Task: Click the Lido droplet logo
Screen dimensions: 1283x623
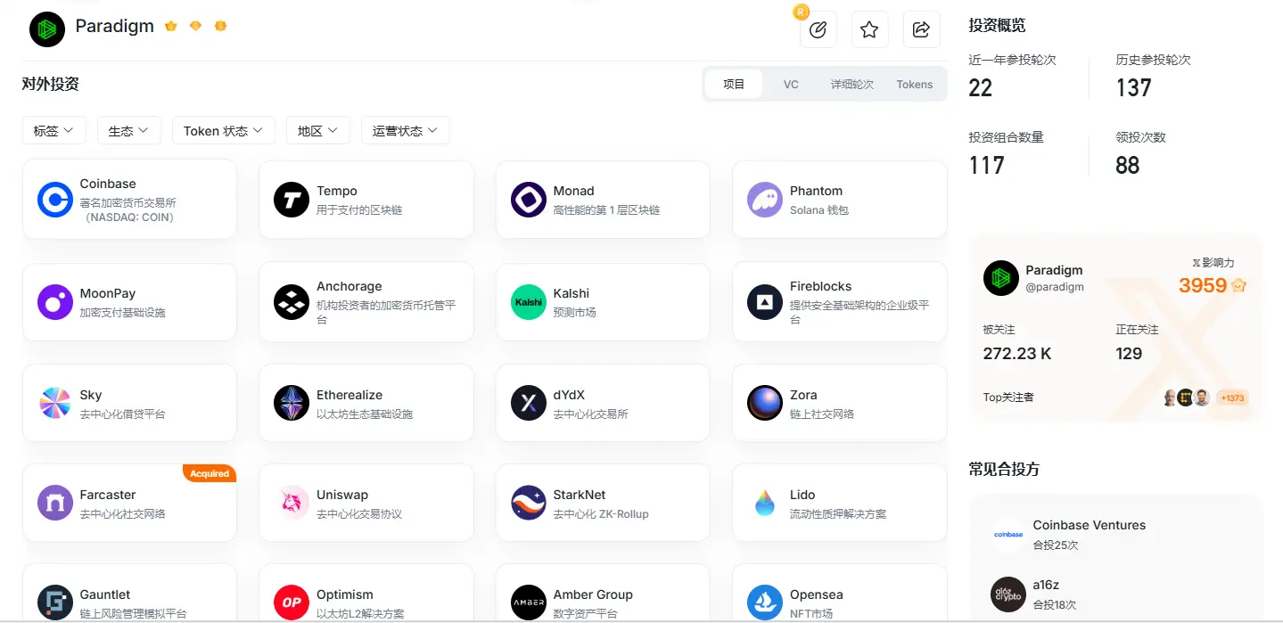Action: click(764, 502)
